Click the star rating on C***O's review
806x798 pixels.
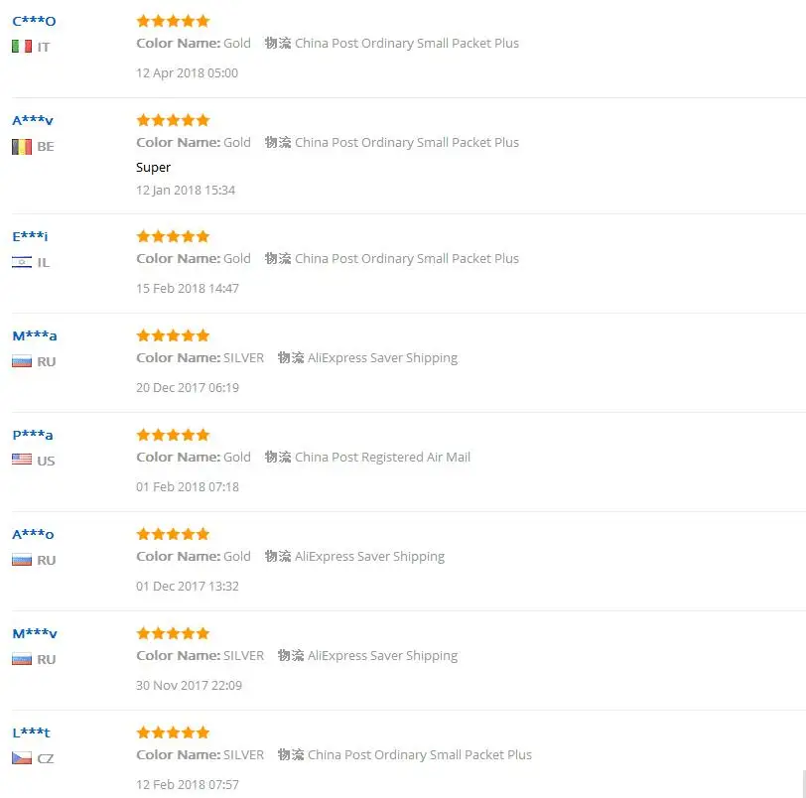[x=173, y=21]
